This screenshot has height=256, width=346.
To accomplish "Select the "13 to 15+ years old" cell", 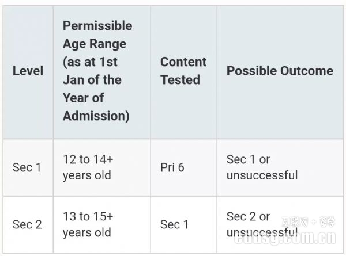I will point(88,224).
